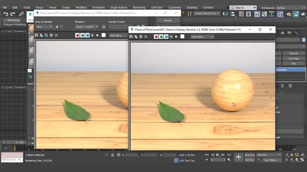Open RGB Alpha dropdown in Clone window

[202, 37]
